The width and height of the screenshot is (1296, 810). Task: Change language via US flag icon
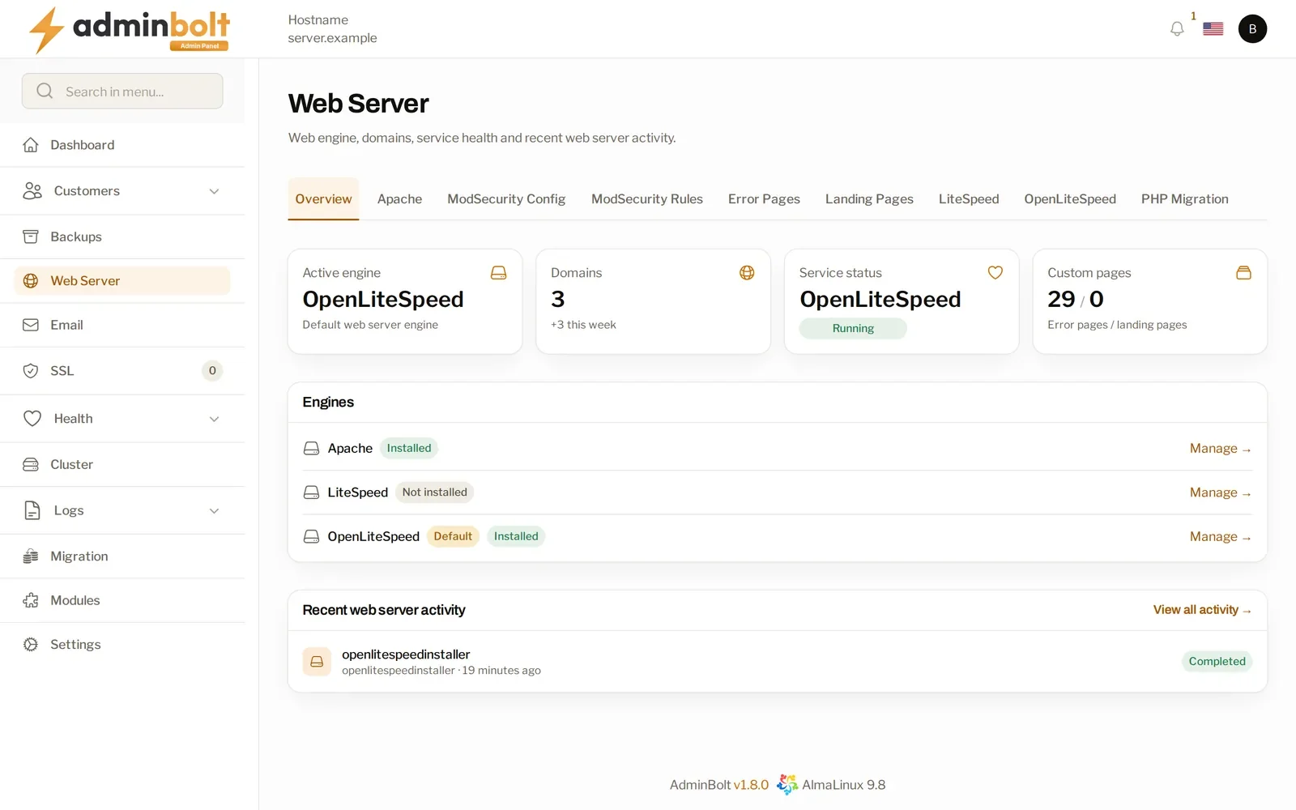(1213, 29)
